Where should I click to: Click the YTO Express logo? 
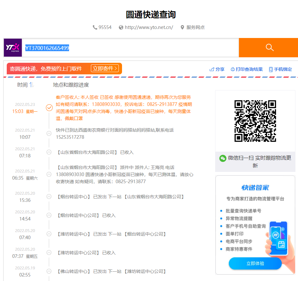point(13,48)
